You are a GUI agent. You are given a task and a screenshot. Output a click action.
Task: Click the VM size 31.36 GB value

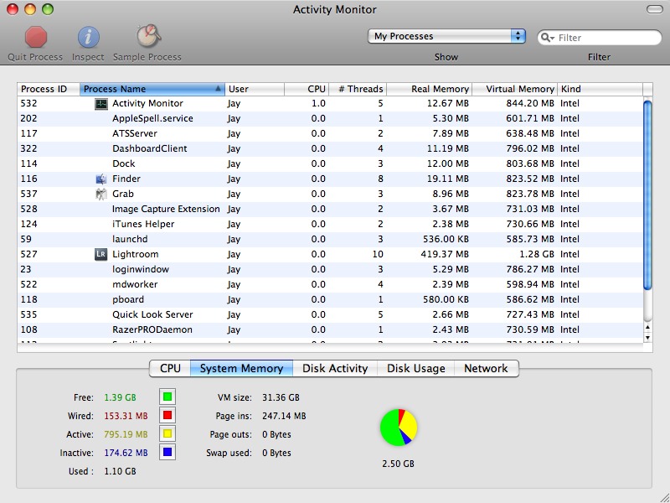281,397
